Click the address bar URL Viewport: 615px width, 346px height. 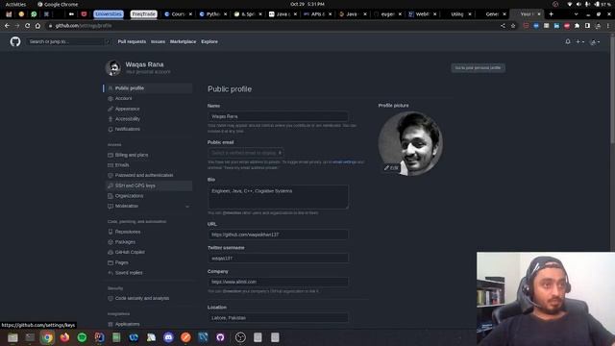pos(84,26)
